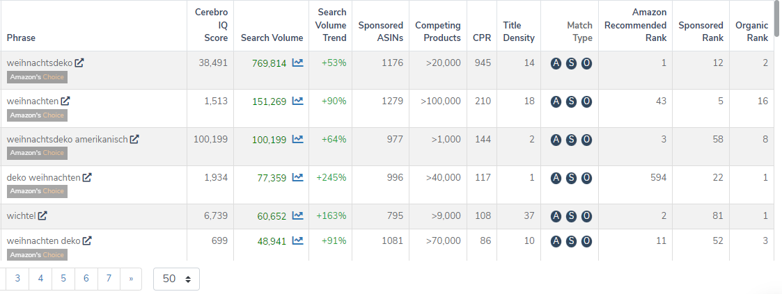Click the Amazon recommended 'A' badge in weihnachtsdeko row
The height and width of the screenshot is (294, 782).
pyautogui.click(x=556, y=63)
